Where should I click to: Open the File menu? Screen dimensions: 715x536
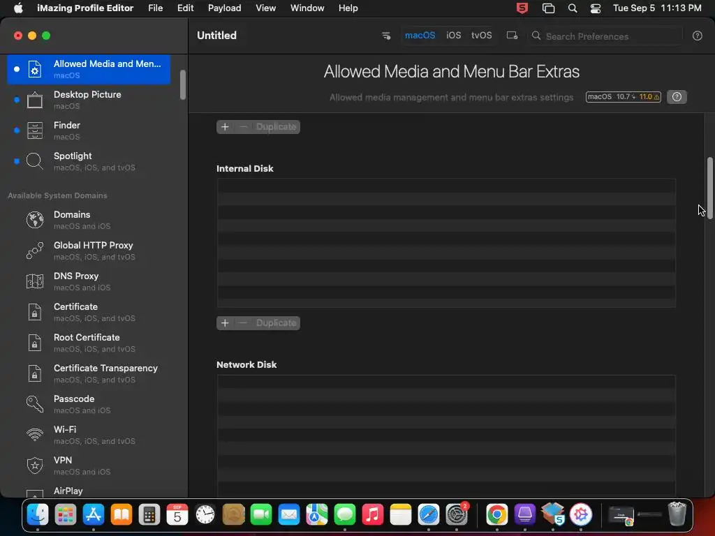(156, 8)
